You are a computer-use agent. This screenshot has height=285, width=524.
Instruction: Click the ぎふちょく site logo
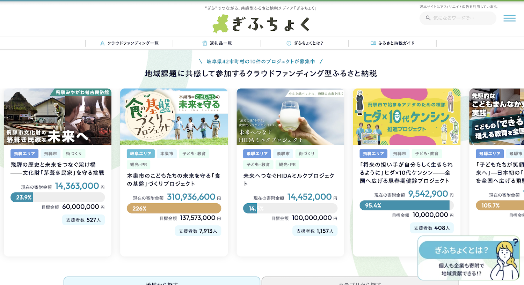click(x=262, y=24)
